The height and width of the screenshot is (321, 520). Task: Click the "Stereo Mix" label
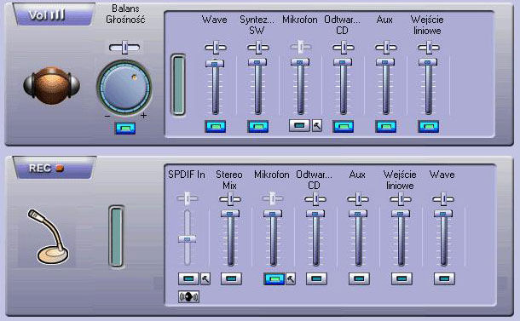point(229,180)
